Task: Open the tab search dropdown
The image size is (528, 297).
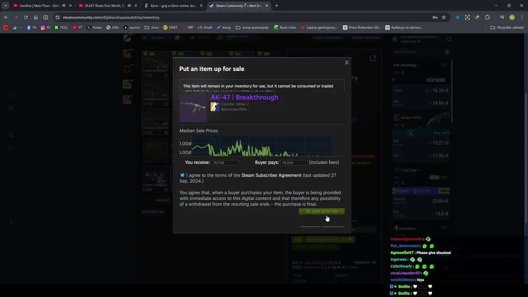Action: (5, 6)
